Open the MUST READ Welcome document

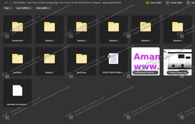(114, 61)
